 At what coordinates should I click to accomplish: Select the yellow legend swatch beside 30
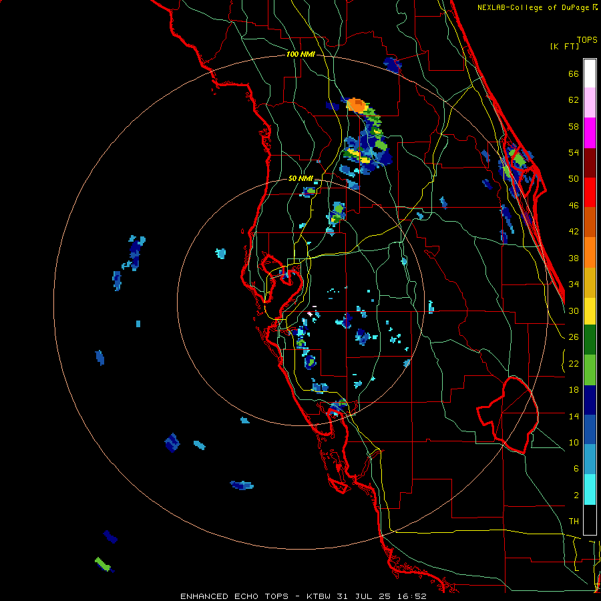(x=590, y=311)
